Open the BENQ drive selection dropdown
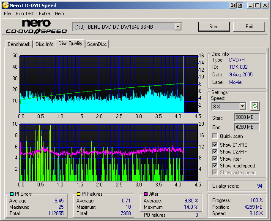This screenshot has width=271, height=221. click(x=178, y=27)
